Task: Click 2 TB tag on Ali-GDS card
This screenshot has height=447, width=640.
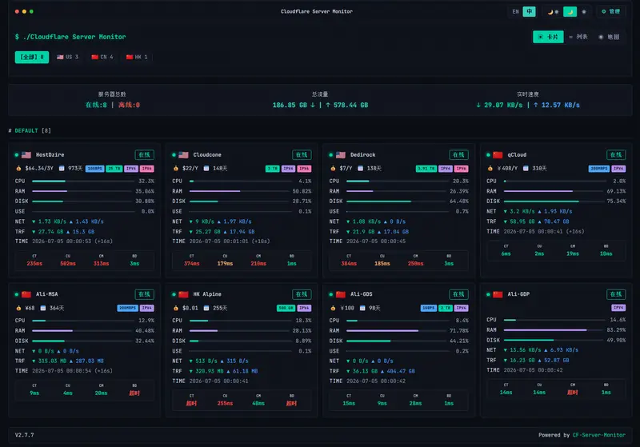Action: (x=446, y=309)
